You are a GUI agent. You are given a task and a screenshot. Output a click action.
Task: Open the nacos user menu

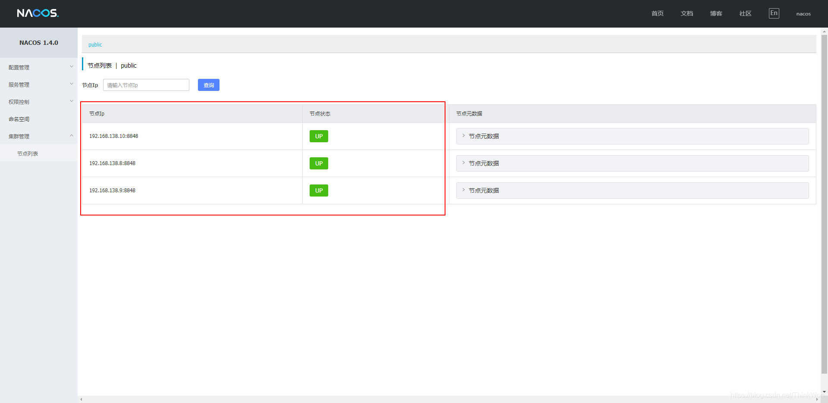(x=803, y=14)
